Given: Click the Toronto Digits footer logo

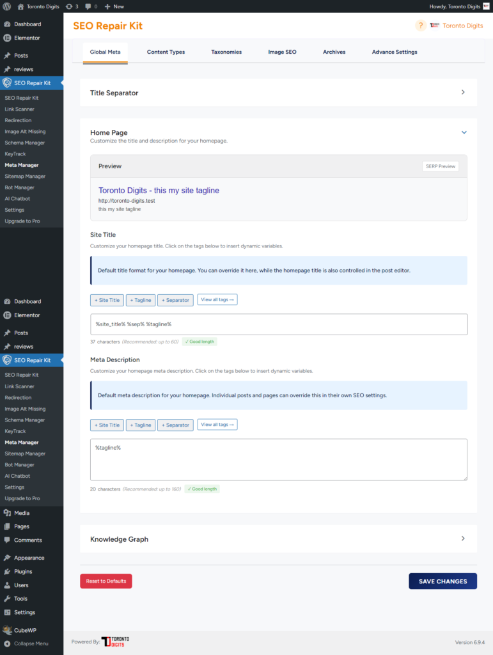Looking at the screenshot, I should [x=115, y=642].
